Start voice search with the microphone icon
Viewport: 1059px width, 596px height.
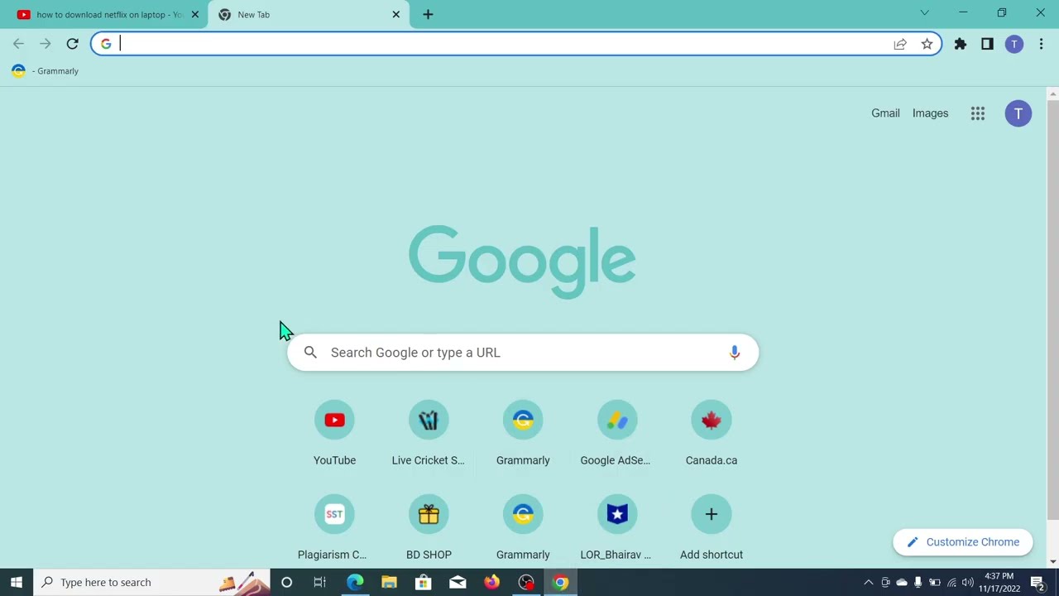point(734,353)
